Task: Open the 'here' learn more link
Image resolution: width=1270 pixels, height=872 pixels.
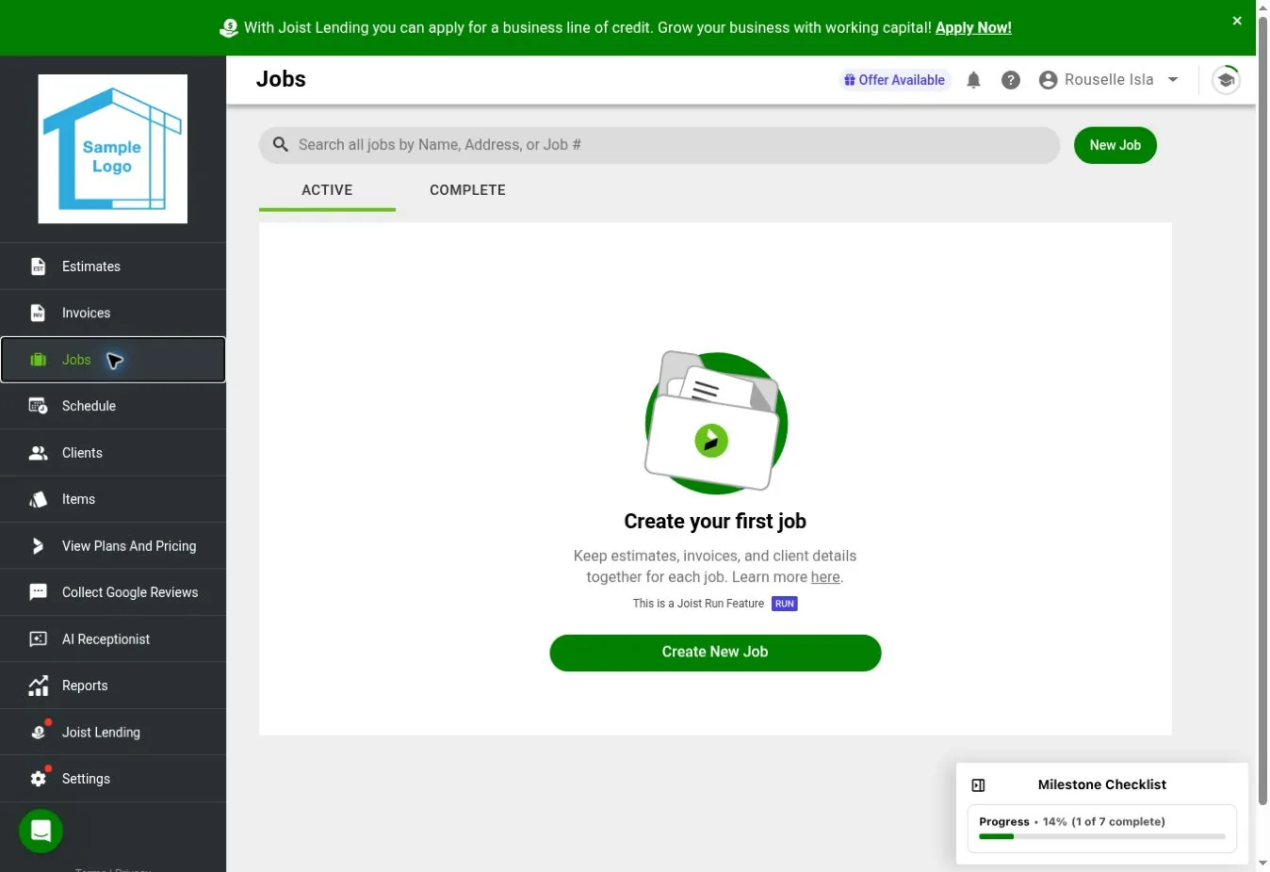Action: coord(825,577)
